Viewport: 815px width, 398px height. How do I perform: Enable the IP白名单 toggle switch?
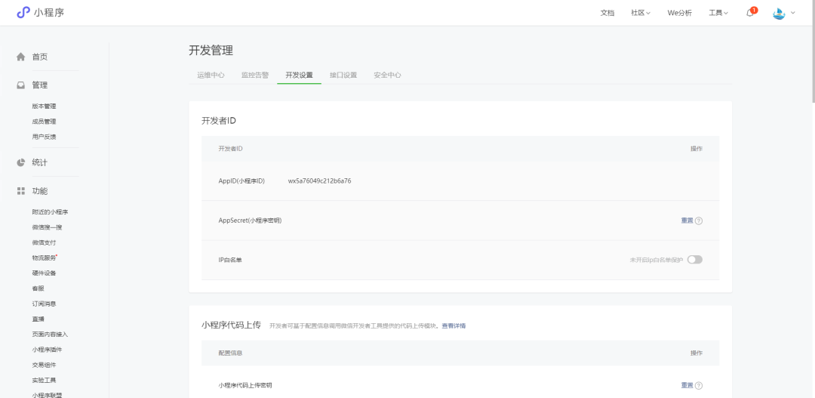pos(694,260)
